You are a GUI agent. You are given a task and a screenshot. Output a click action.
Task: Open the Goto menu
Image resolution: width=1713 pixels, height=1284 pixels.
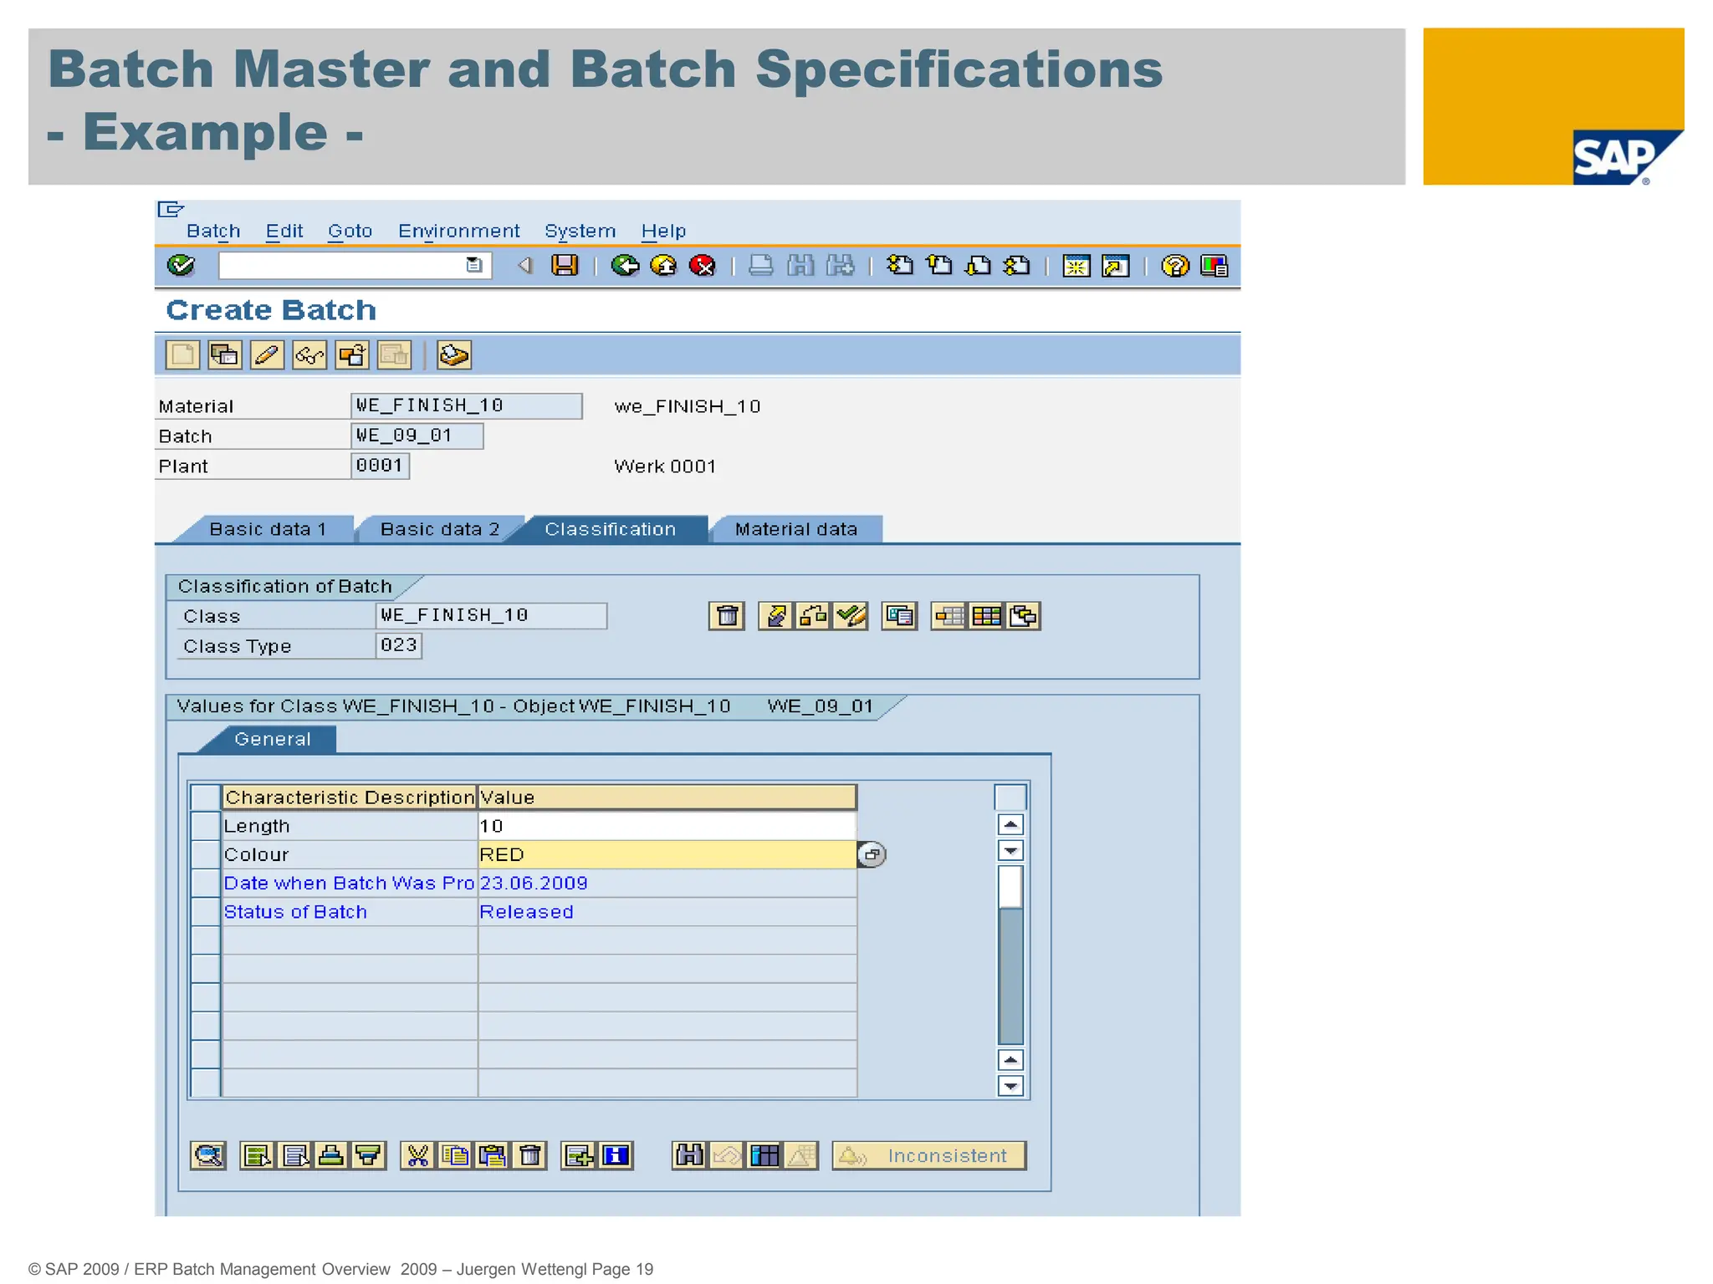[x=350, y=231]
